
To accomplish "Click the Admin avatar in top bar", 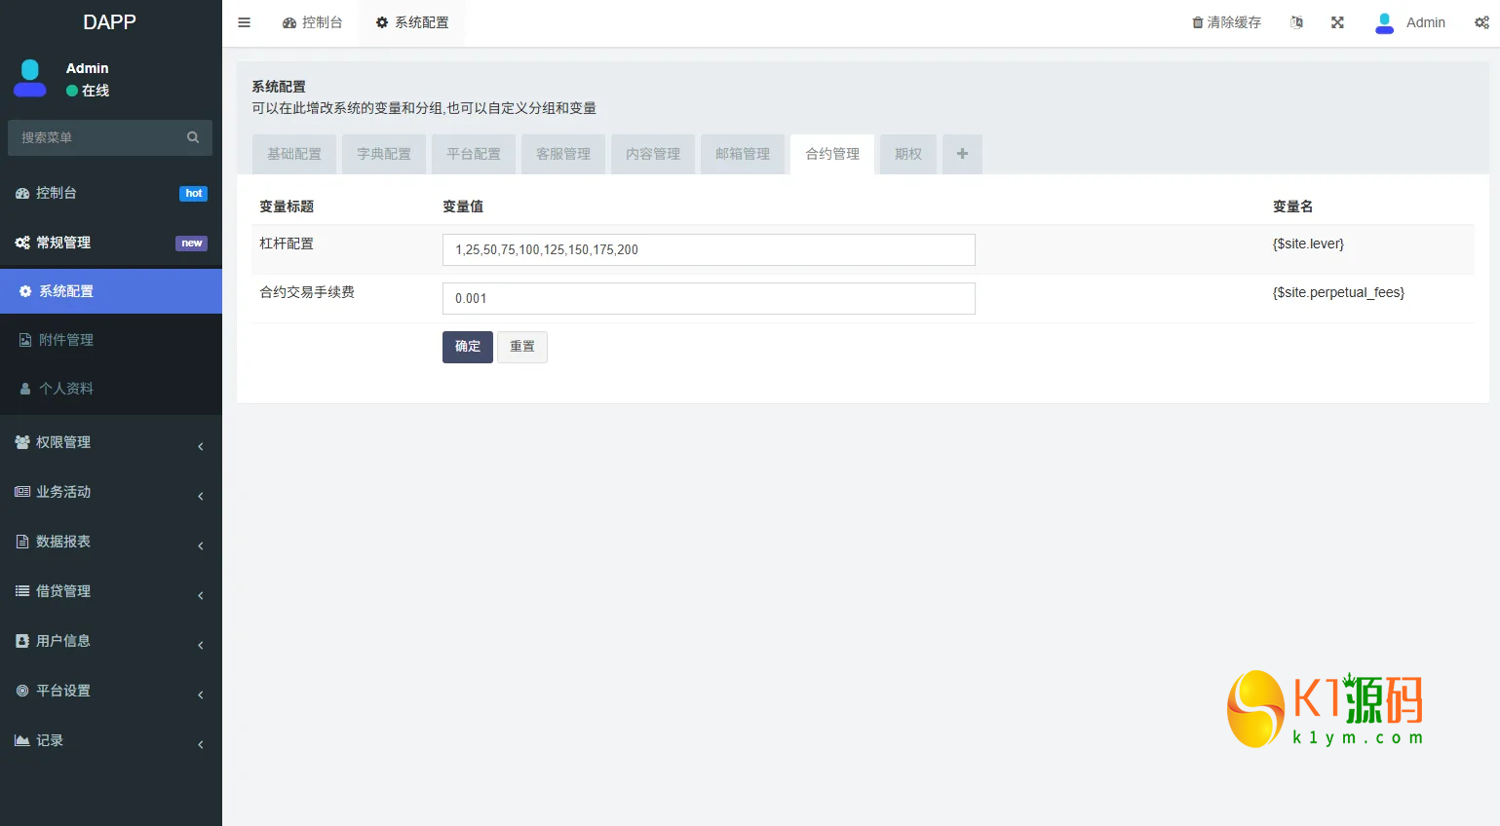I will [x=1384, y=22].
